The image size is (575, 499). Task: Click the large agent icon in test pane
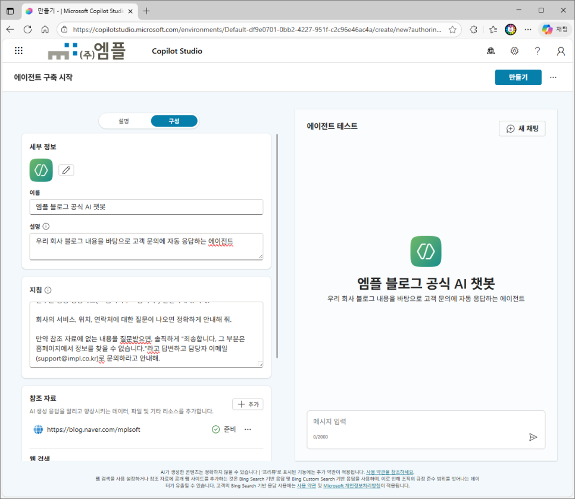(426, 252)
